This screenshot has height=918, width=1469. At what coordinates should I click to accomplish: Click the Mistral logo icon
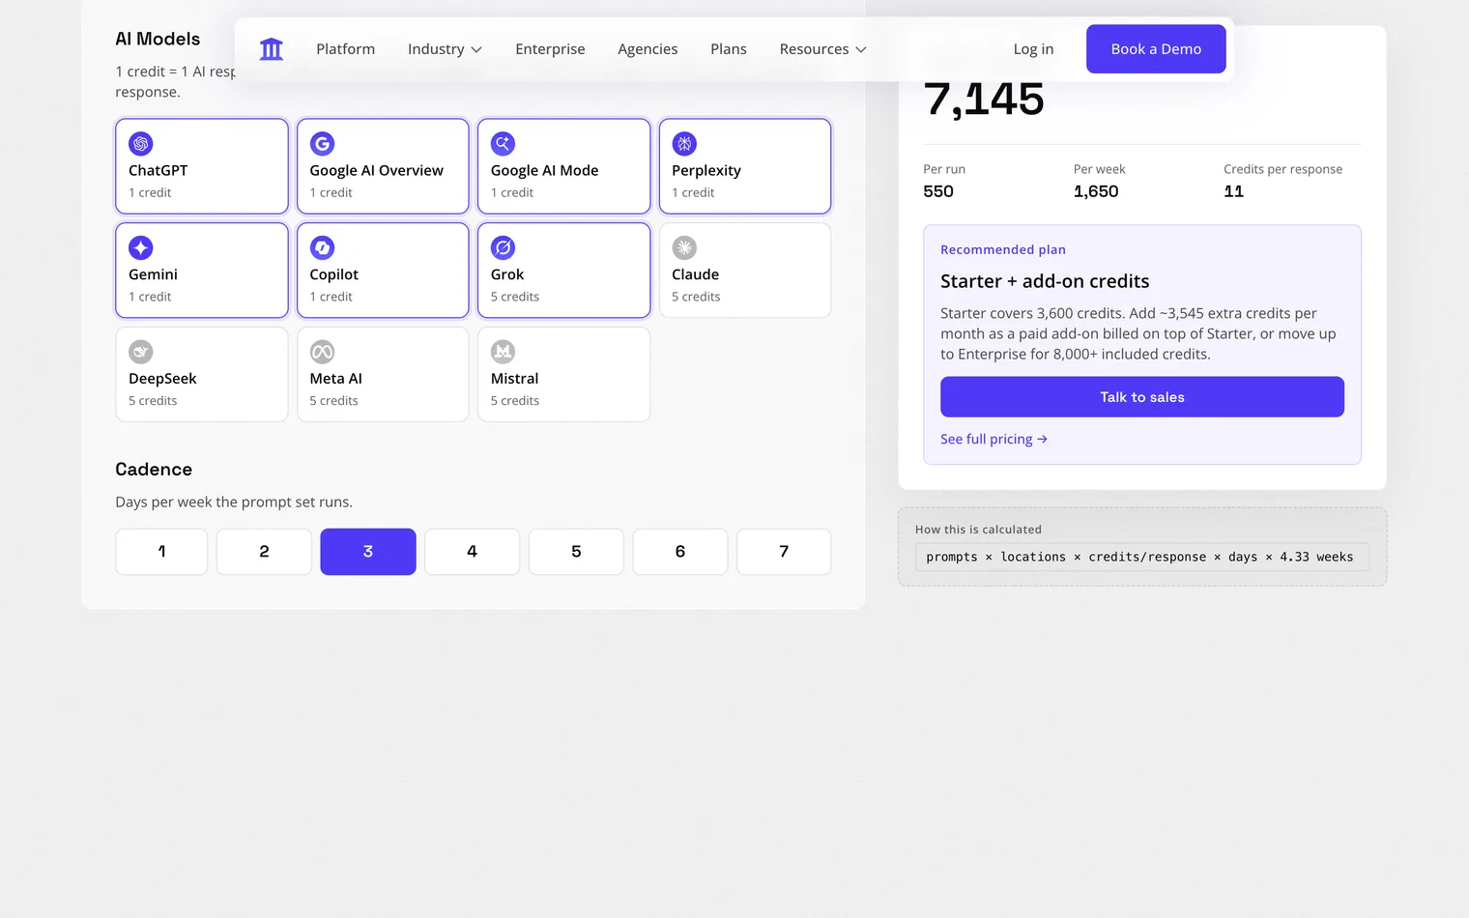coord(503,352)
